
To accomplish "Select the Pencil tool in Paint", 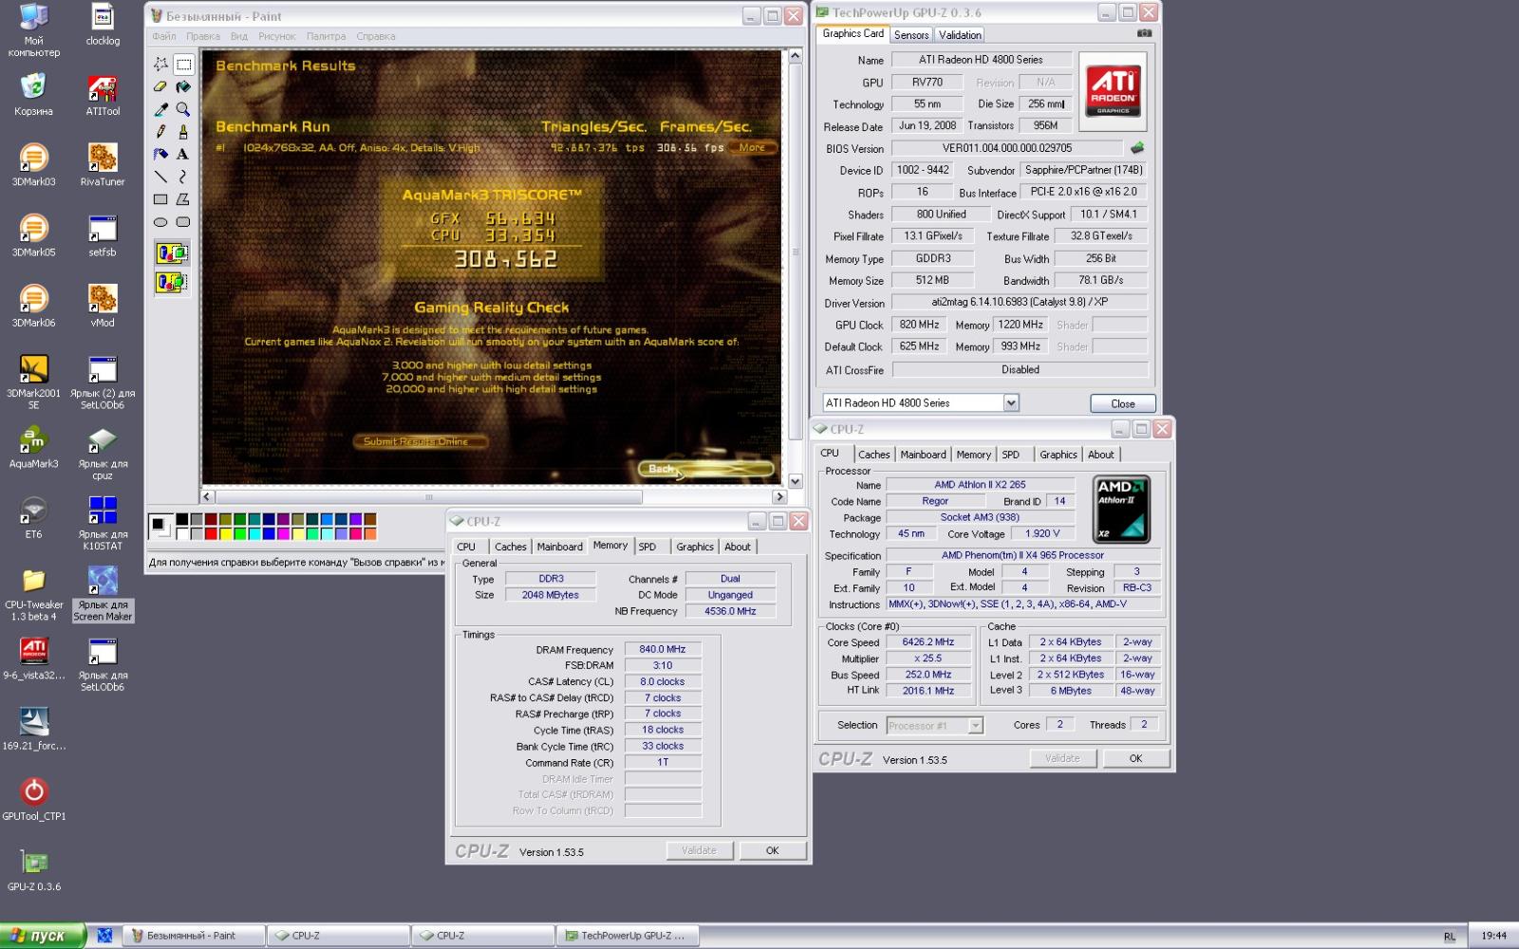I will 160,131.
